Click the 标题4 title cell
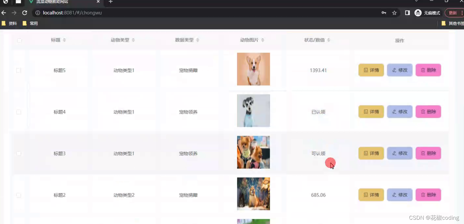The height and width of the screenshot is (224, 464). [x=60, y=112]
